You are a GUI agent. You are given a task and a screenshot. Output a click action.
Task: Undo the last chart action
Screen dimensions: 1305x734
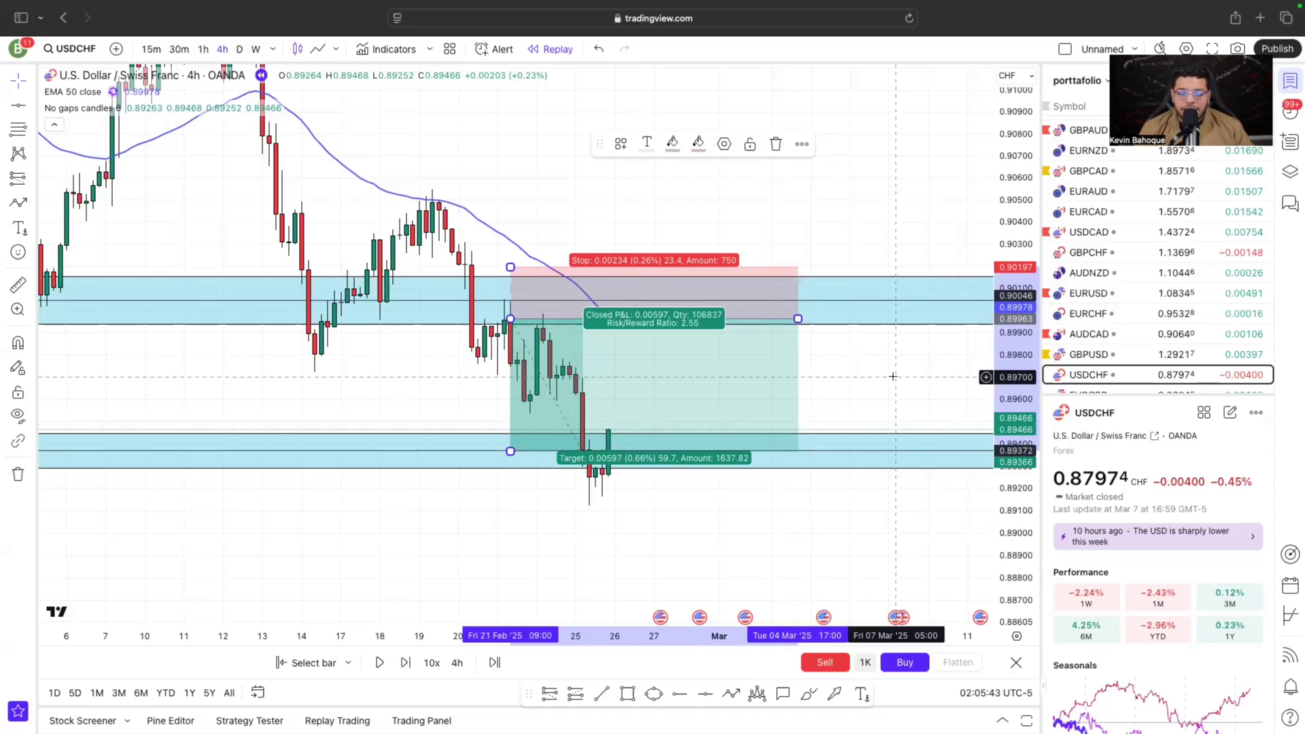point(599,49)
